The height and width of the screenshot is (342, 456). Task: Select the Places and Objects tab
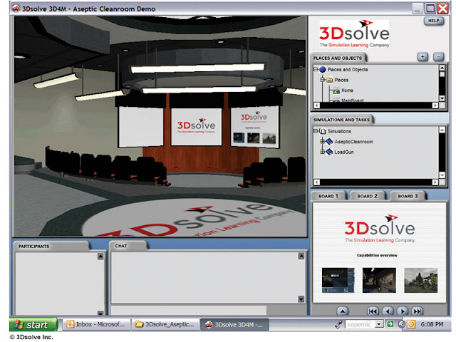tap(338, 58)
